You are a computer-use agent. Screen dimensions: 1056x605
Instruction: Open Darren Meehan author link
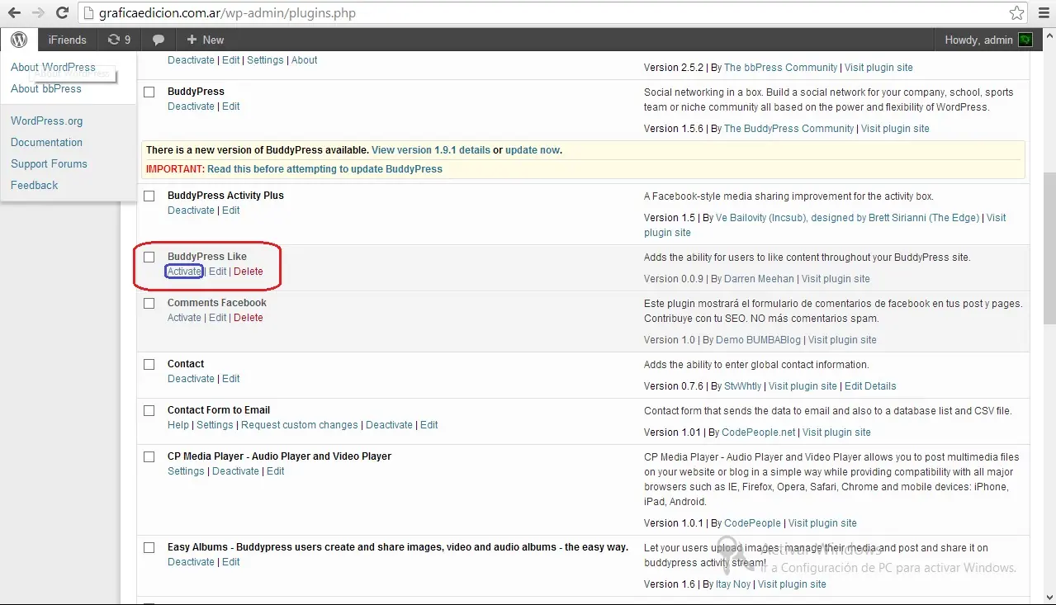pos(759,279)
